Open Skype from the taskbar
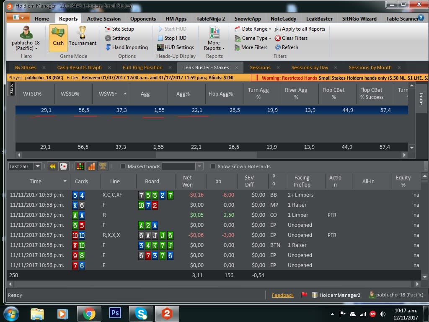The height and width of the screenshot is (322, 429). [x=141, y=314]
